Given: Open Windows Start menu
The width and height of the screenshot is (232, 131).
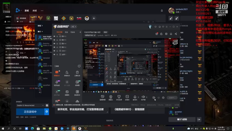Looking at the screenshot, I should tap(3, 128).
